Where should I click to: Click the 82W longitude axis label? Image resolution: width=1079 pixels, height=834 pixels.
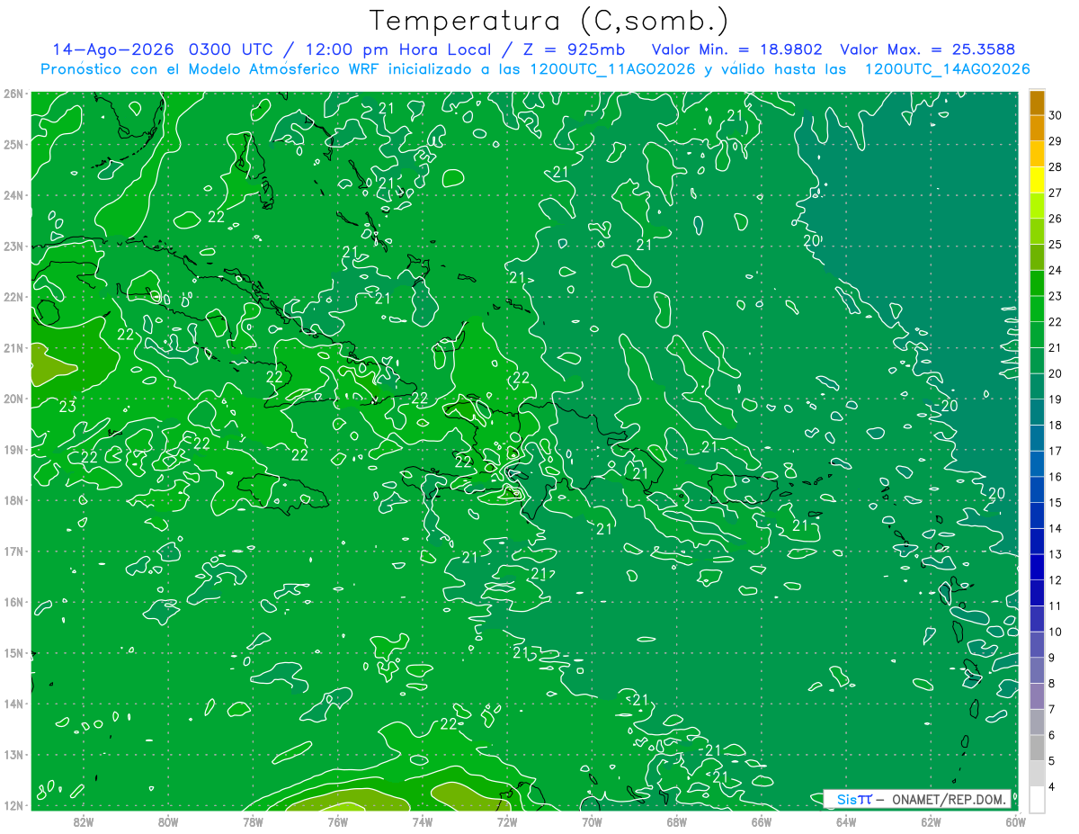[84, 821]
